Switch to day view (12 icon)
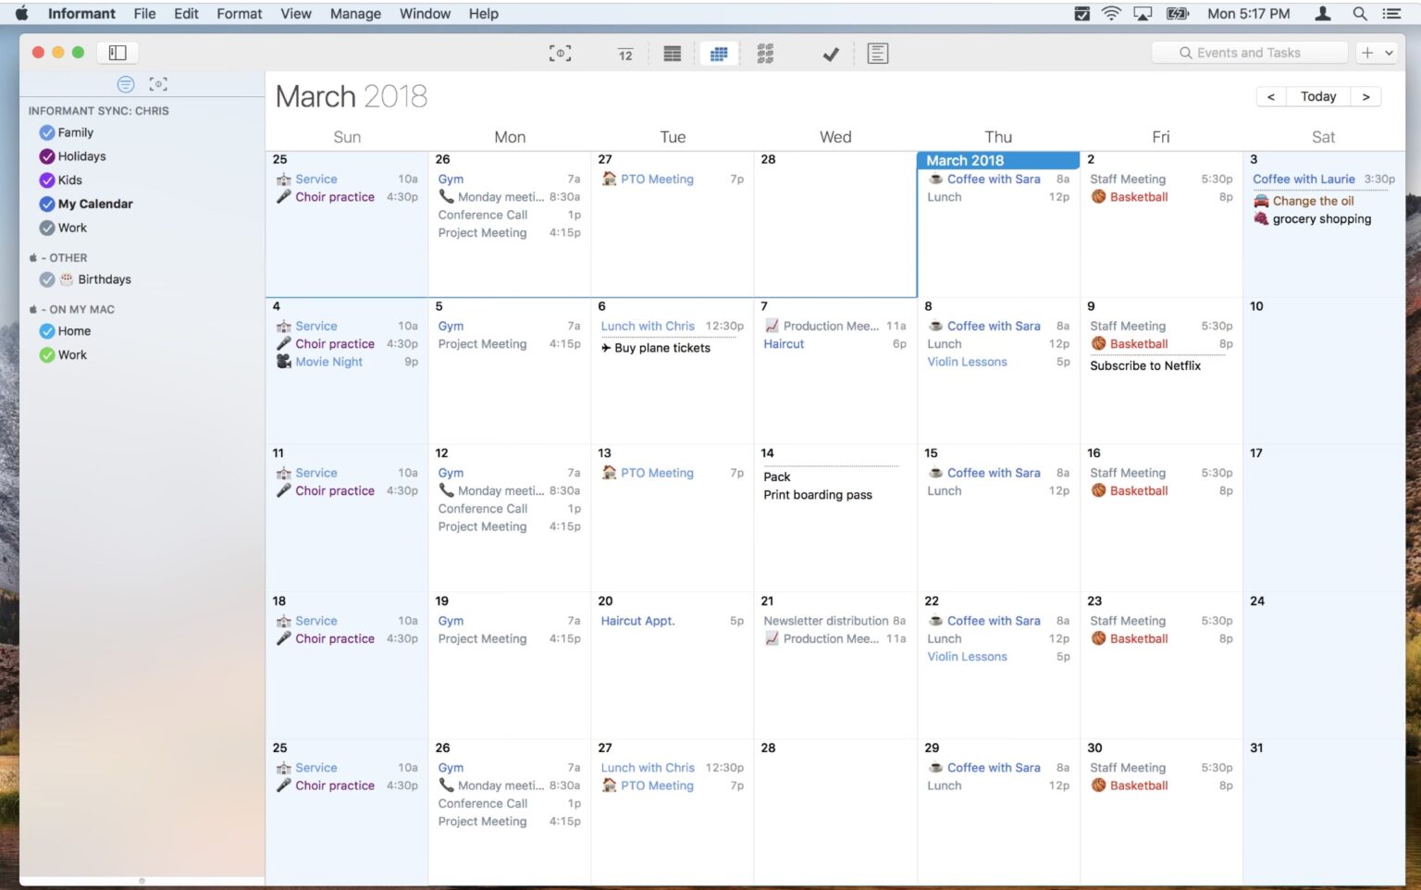This screenshot has height=890, width=1421. (x=625, y=54)
